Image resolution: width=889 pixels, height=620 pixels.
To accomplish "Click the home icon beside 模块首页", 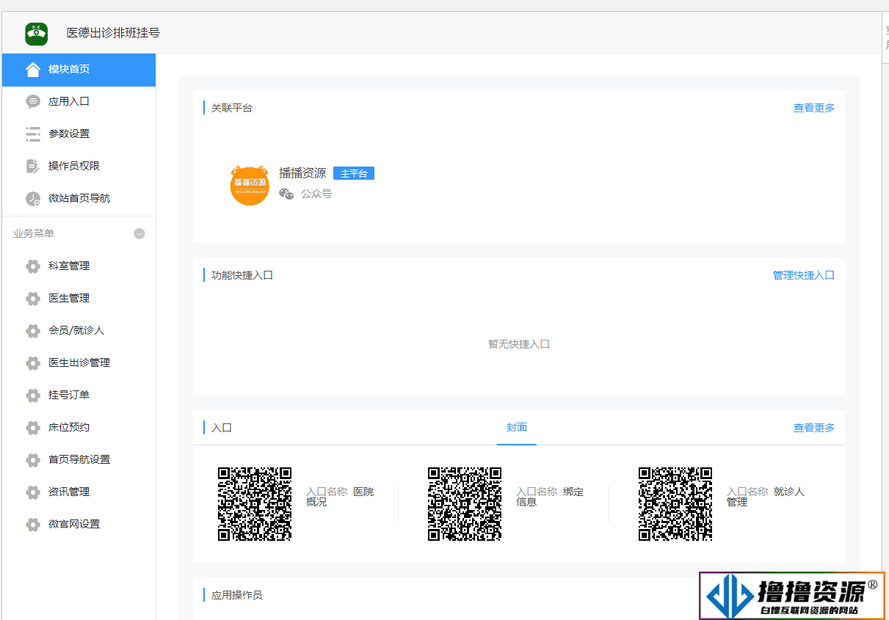I will [x=33, y=69].
